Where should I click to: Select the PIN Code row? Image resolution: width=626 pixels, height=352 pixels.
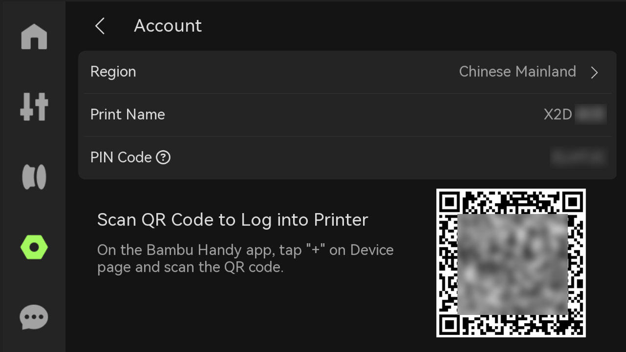point(347,158)
